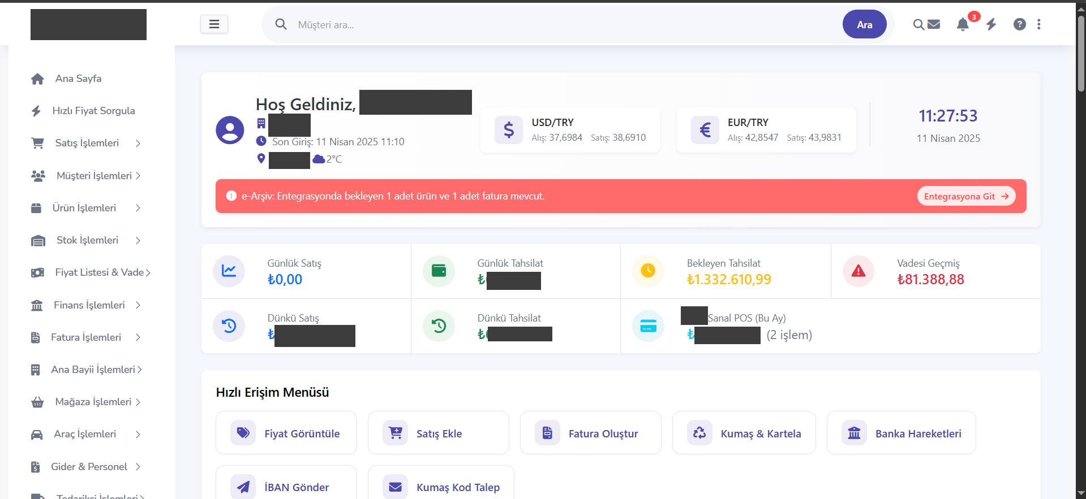The image size is (1086, 499).
Task: Click the home icon beside Ana Sayfa
Action: pos(37,79)
